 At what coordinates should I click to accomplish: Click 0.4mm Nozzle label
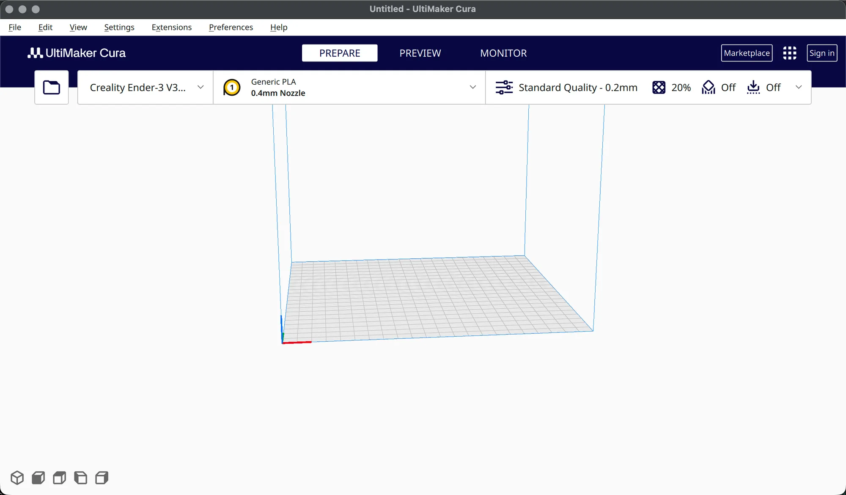point(278,93)
